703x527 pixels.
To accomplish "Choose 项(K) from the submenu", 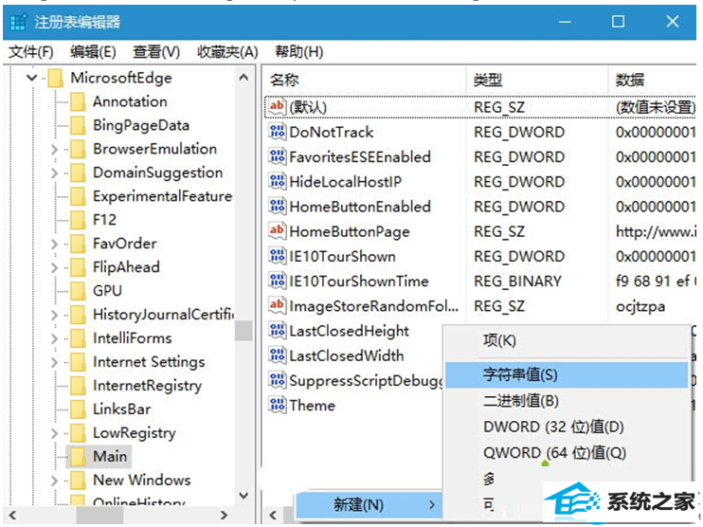I will pos(567,341).
